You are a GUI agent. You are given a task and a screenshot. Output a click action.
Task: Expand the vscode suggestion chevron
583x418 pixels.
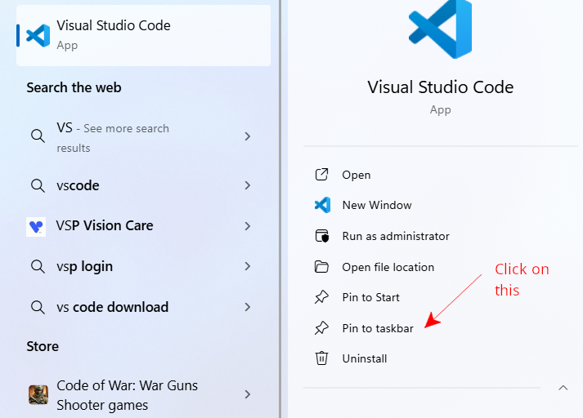pos(248,185)
